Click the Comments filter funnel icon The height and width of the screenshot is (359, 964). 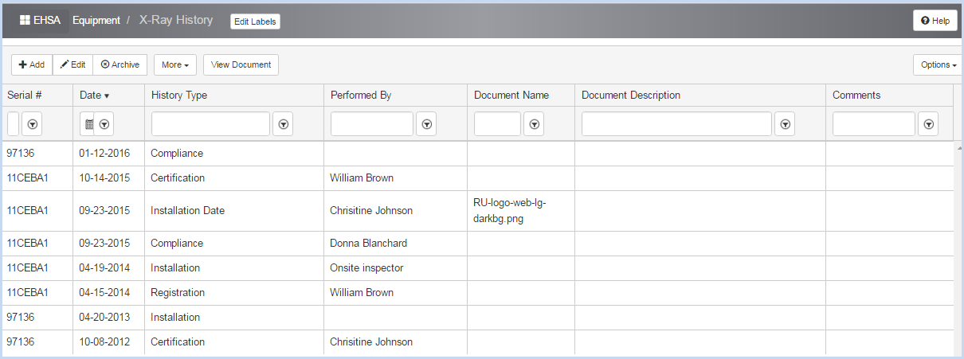point(929,124)
